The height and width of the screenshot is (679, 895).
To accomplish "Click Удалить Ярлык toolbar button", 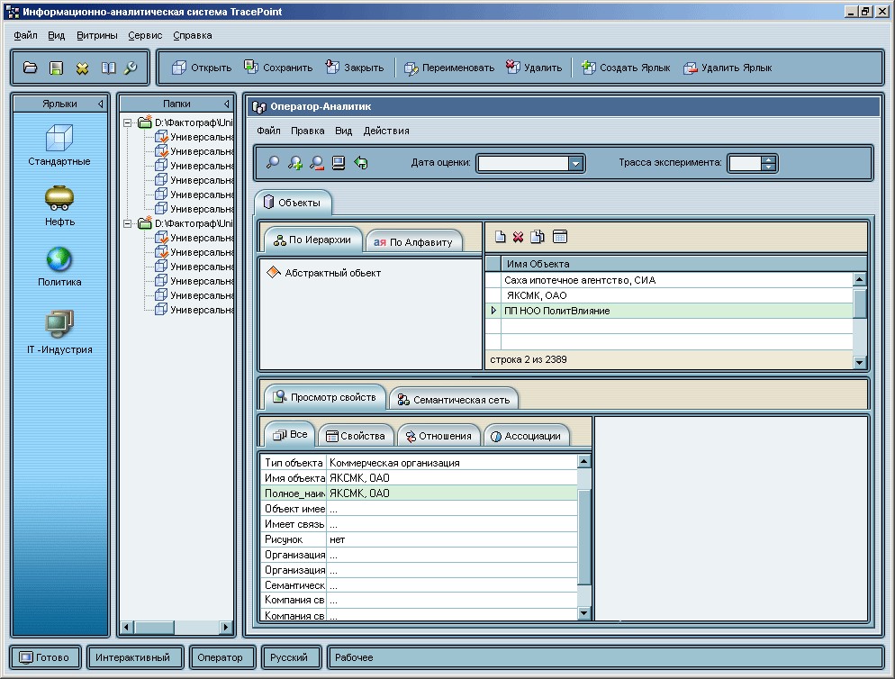I will pyautogui.click(x=728, y=68).
